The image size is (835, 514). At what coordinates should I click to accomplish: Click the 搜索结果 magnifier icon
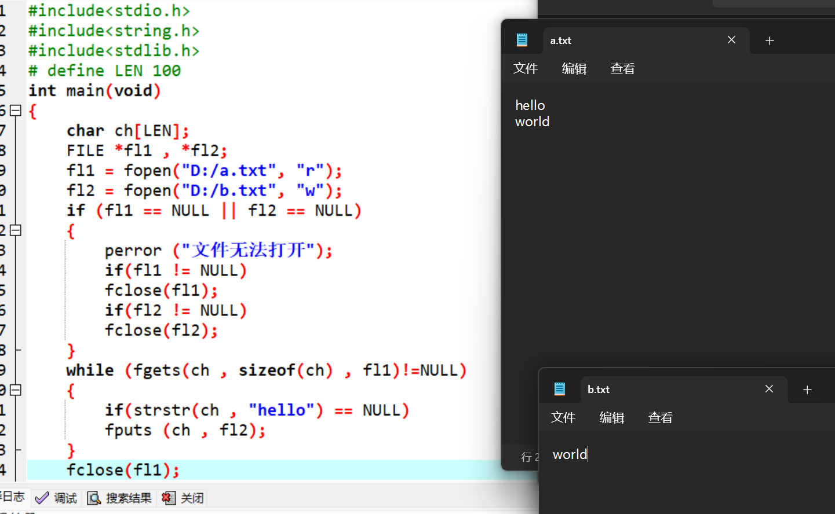94,498
